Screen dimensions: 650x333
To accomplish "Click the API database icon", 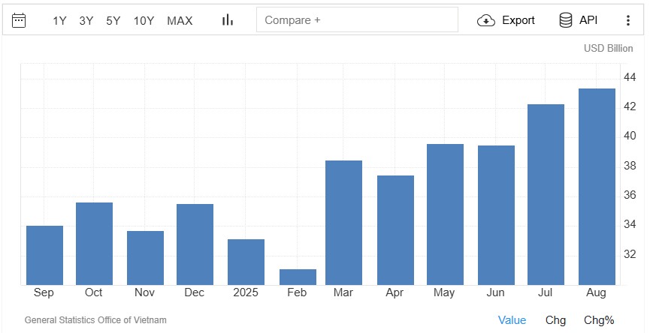I will pyautogui.click(x=566, y=20).
